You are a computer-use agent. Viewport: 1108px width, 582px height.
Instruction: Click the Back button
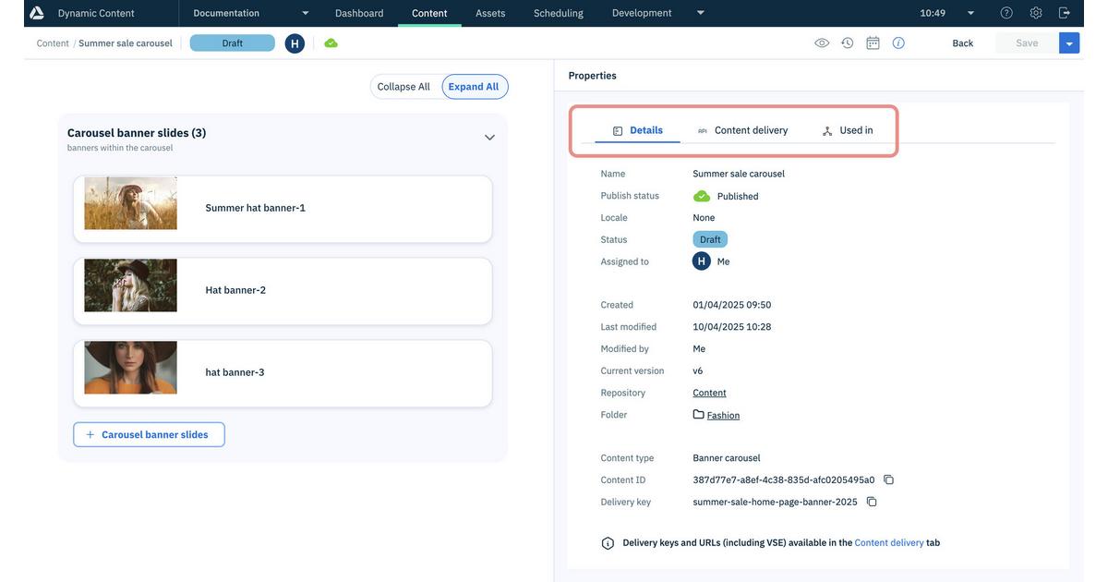pos(963,43)
